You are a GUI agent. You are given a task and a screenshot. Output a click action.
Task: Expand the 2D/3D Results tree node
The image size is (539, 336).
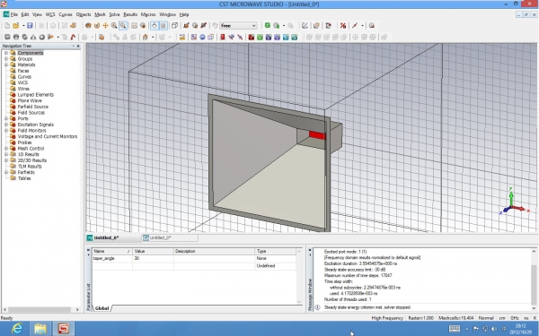[6, 160]
